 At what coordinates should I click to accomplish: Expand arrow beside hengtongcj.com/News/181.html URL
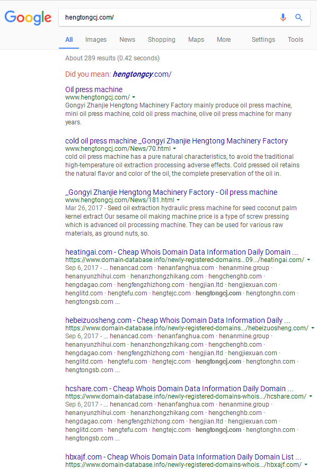tap(178, 200)
